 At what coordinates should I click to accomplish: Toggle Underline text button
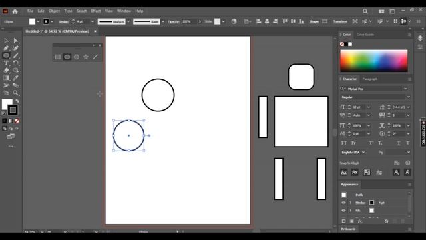tap(399, 143)
